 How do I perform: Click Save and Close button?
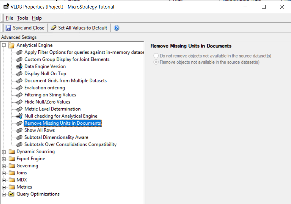(25, 28)
